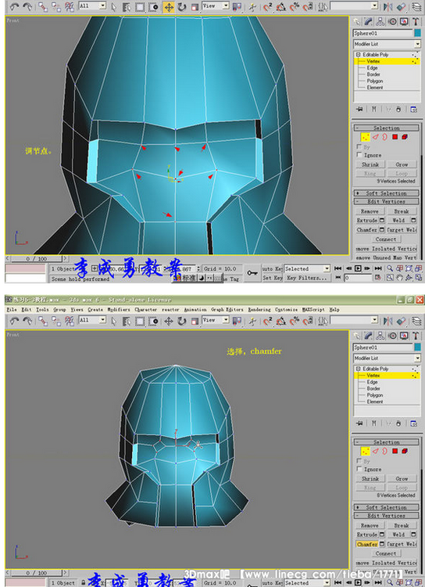Enable Ignore Backfacing checkbox in upper screenshot

tap(359, 155)
